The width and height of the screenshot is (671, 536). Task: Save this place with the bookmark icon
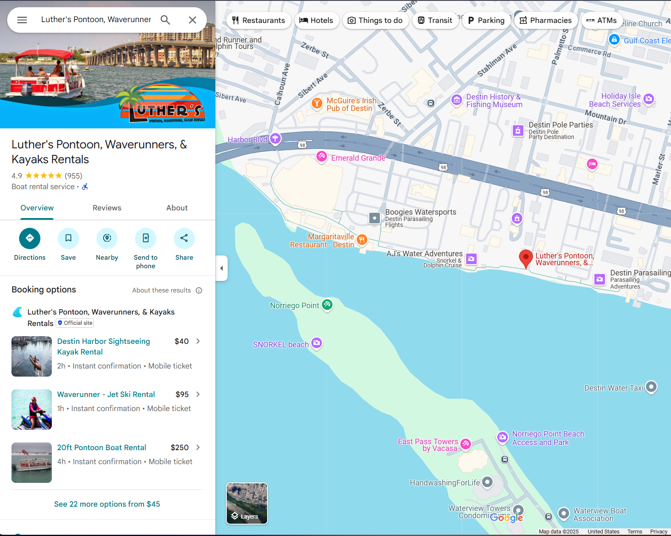click(68, 238)
